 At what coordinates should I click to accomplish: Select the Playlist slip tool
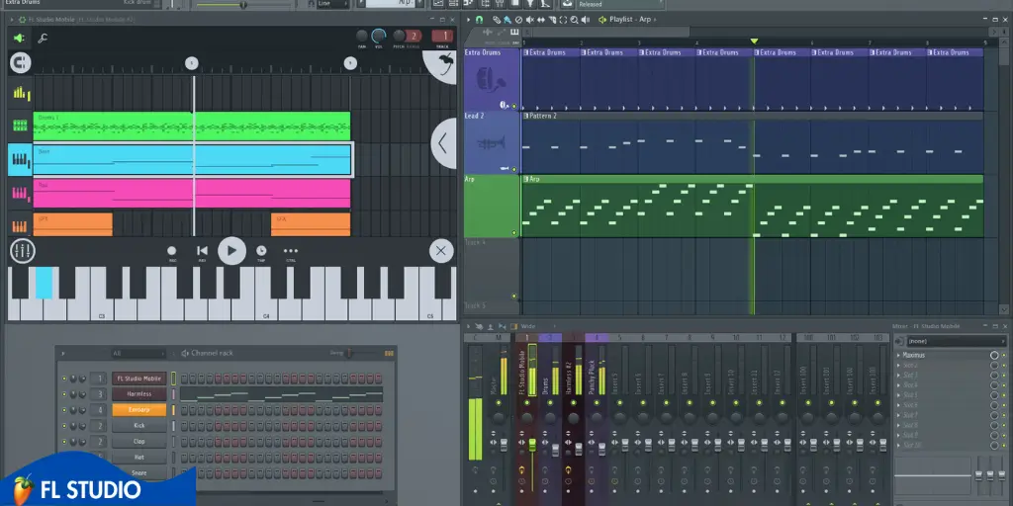click(x=541, y=20)
